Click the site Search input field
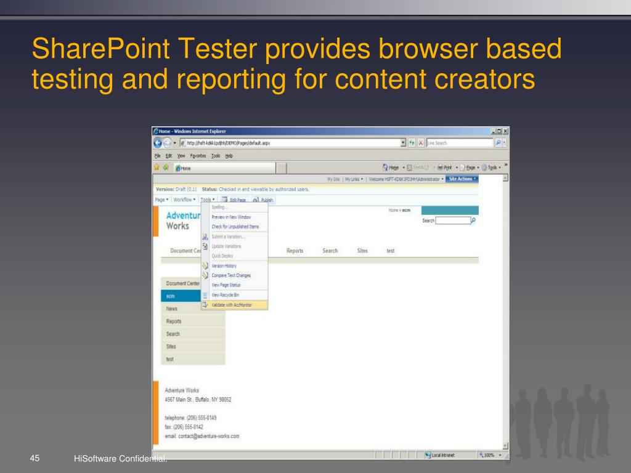 453,220
